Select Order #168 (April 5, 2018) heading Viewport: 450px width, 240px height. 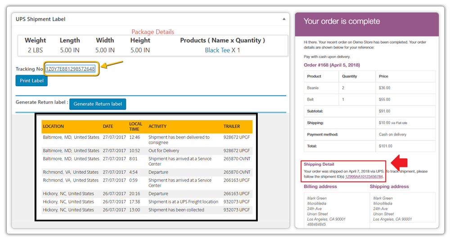(332, 65)
